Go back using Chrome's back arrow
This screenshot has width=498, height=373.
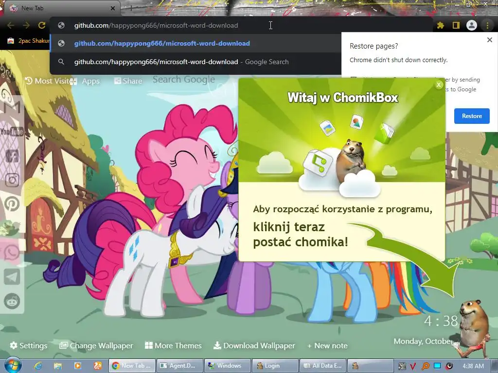[x=11, y=25]
